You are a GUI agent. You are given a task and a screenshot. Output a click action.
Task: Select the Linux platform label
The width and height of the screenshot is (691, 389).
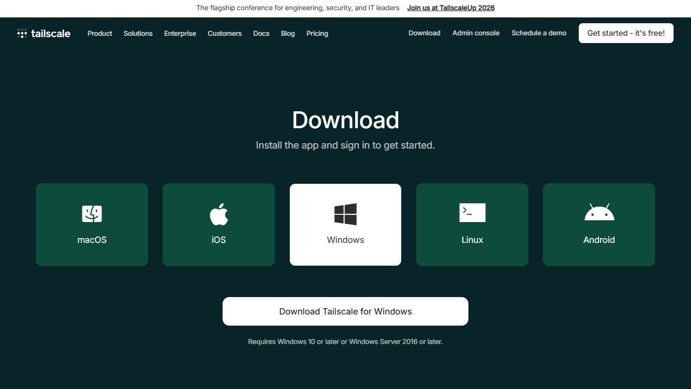click(x=472, y=240)
